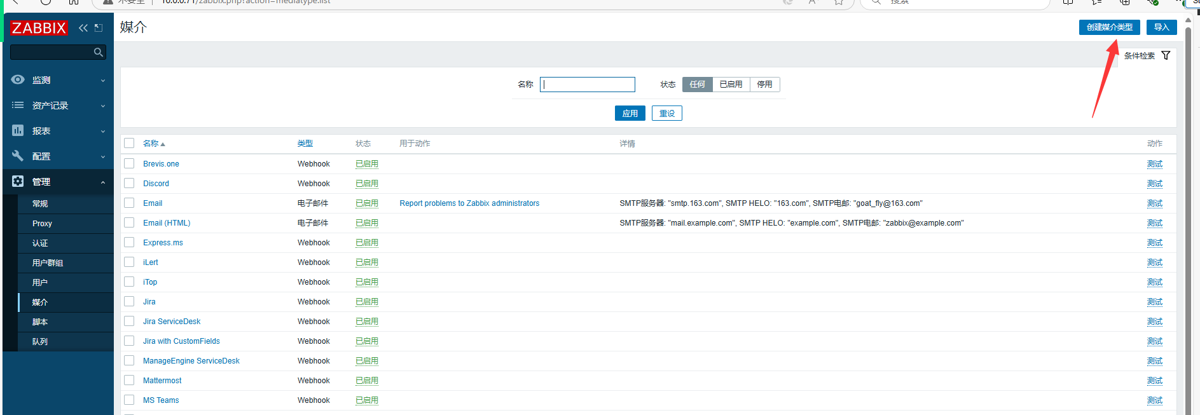This screenshot has width=1200, height=415.
Task: Click the 监测 eye icon
Action: (x=18, y=79)
